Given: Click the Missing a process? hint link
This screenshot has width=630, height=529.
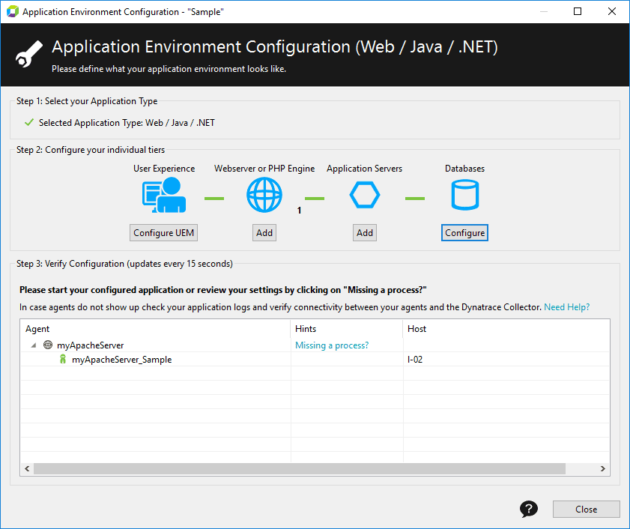Looking at the screenshot, I should pos(331,345).
